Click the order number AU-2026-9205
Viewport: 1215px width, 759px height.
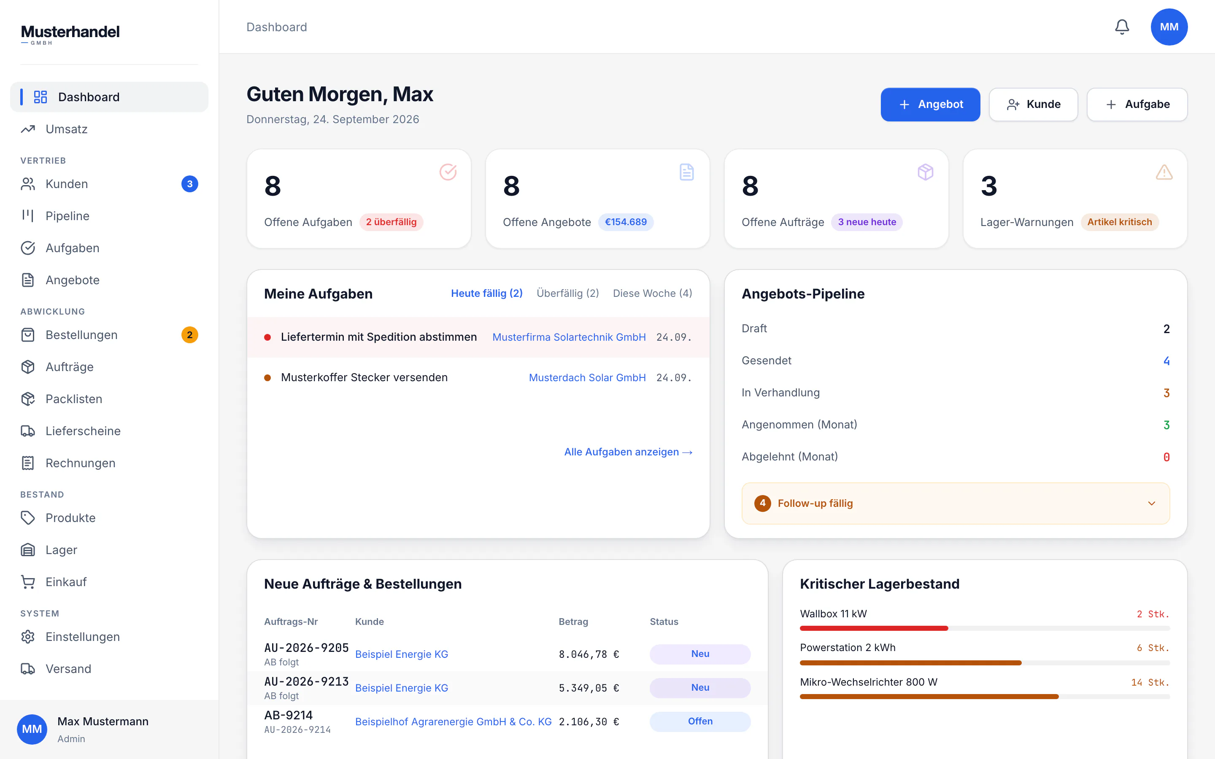(x=306, y=648)
